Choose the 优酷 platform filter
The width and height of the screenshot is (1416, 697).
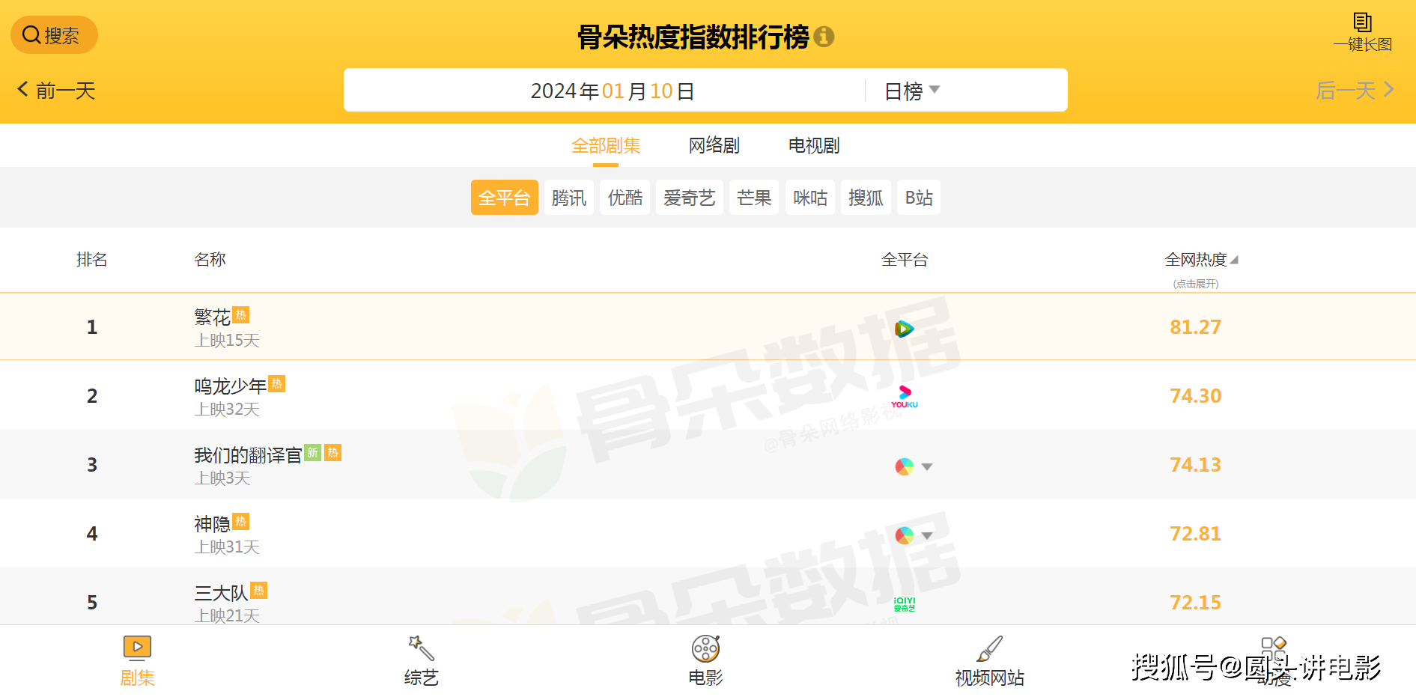click(x=625, y=198)
